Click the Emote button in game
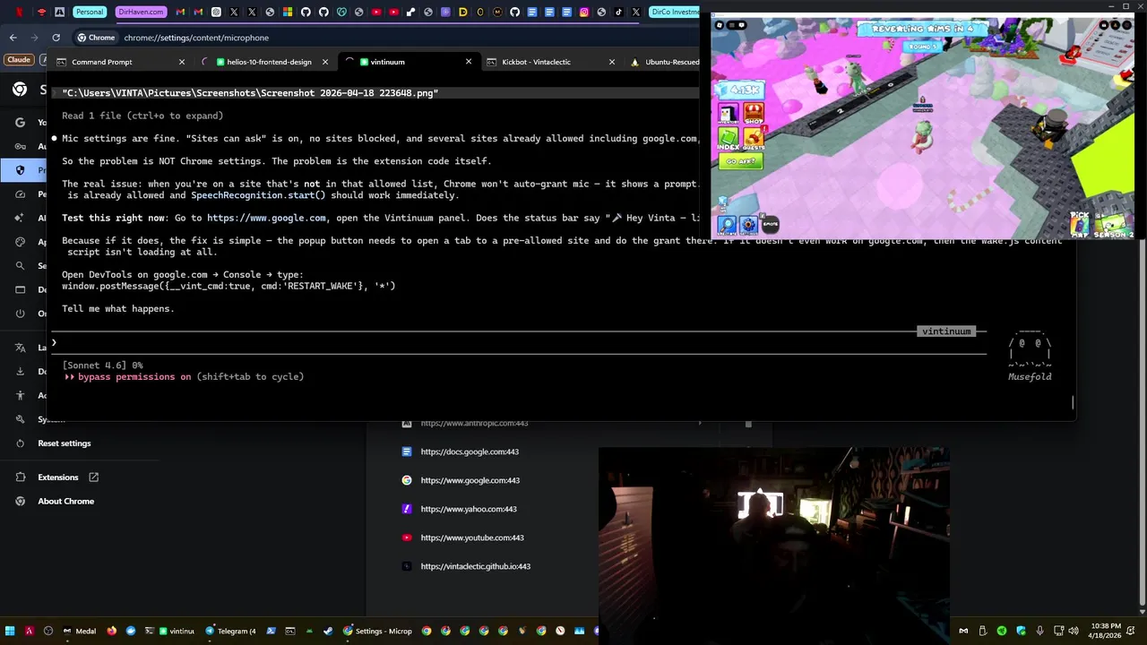 pos(770,224)
